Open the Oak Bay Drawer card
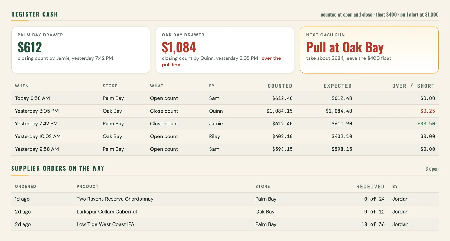This screenshot has height=241, width=450. pos(225,50)
